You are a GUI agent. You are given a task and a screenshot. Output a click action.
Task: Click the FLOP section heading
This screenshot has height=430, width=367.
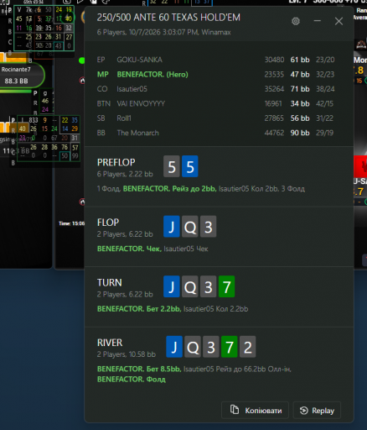(108, 223)
